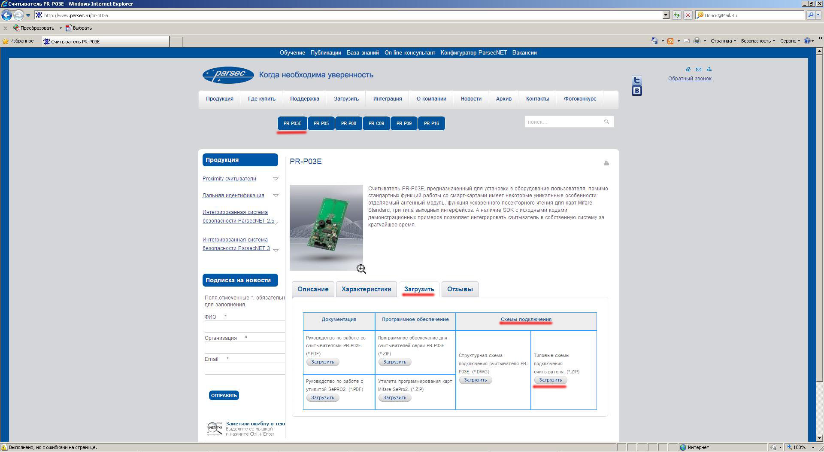Image resolution: width=824 pixels, height=452 pixels.
Task: Click the Обратный звонок link
Action: [x=690, y=79]
